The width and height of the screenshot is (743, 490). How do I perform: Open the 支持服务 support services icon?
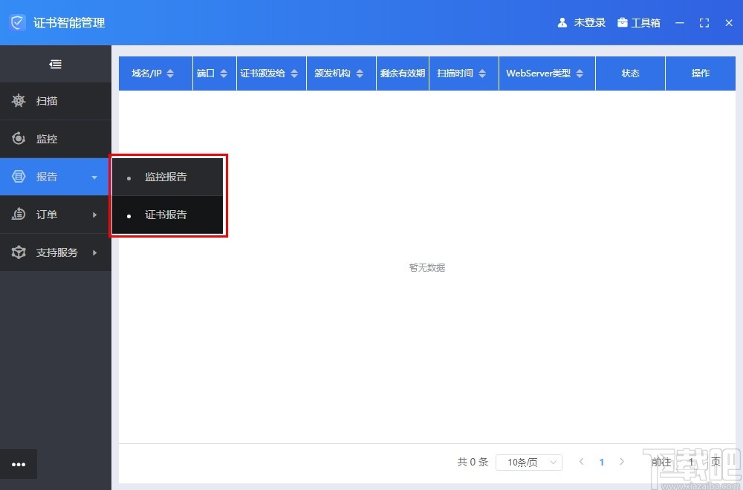(19, 252)
